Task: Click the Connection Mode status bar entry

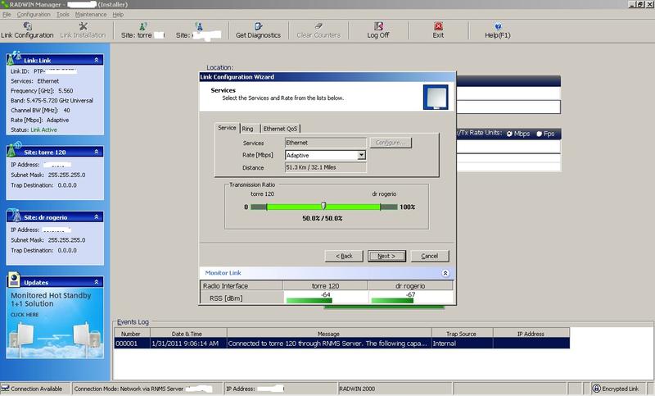Action: coord(147,389)
